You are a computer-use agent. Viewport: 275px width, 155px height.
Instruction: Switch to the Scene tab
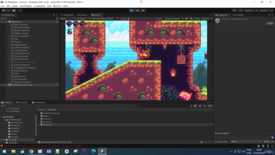pos(82,15)
